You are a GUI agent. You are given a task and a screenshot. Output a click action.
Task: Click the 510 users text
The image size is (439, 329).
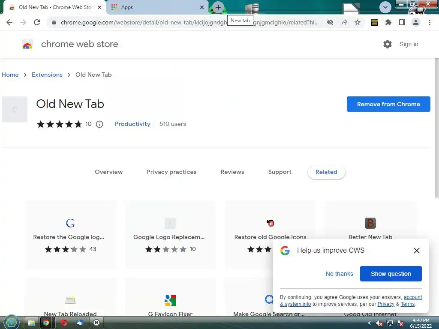[x=173, y=124]
